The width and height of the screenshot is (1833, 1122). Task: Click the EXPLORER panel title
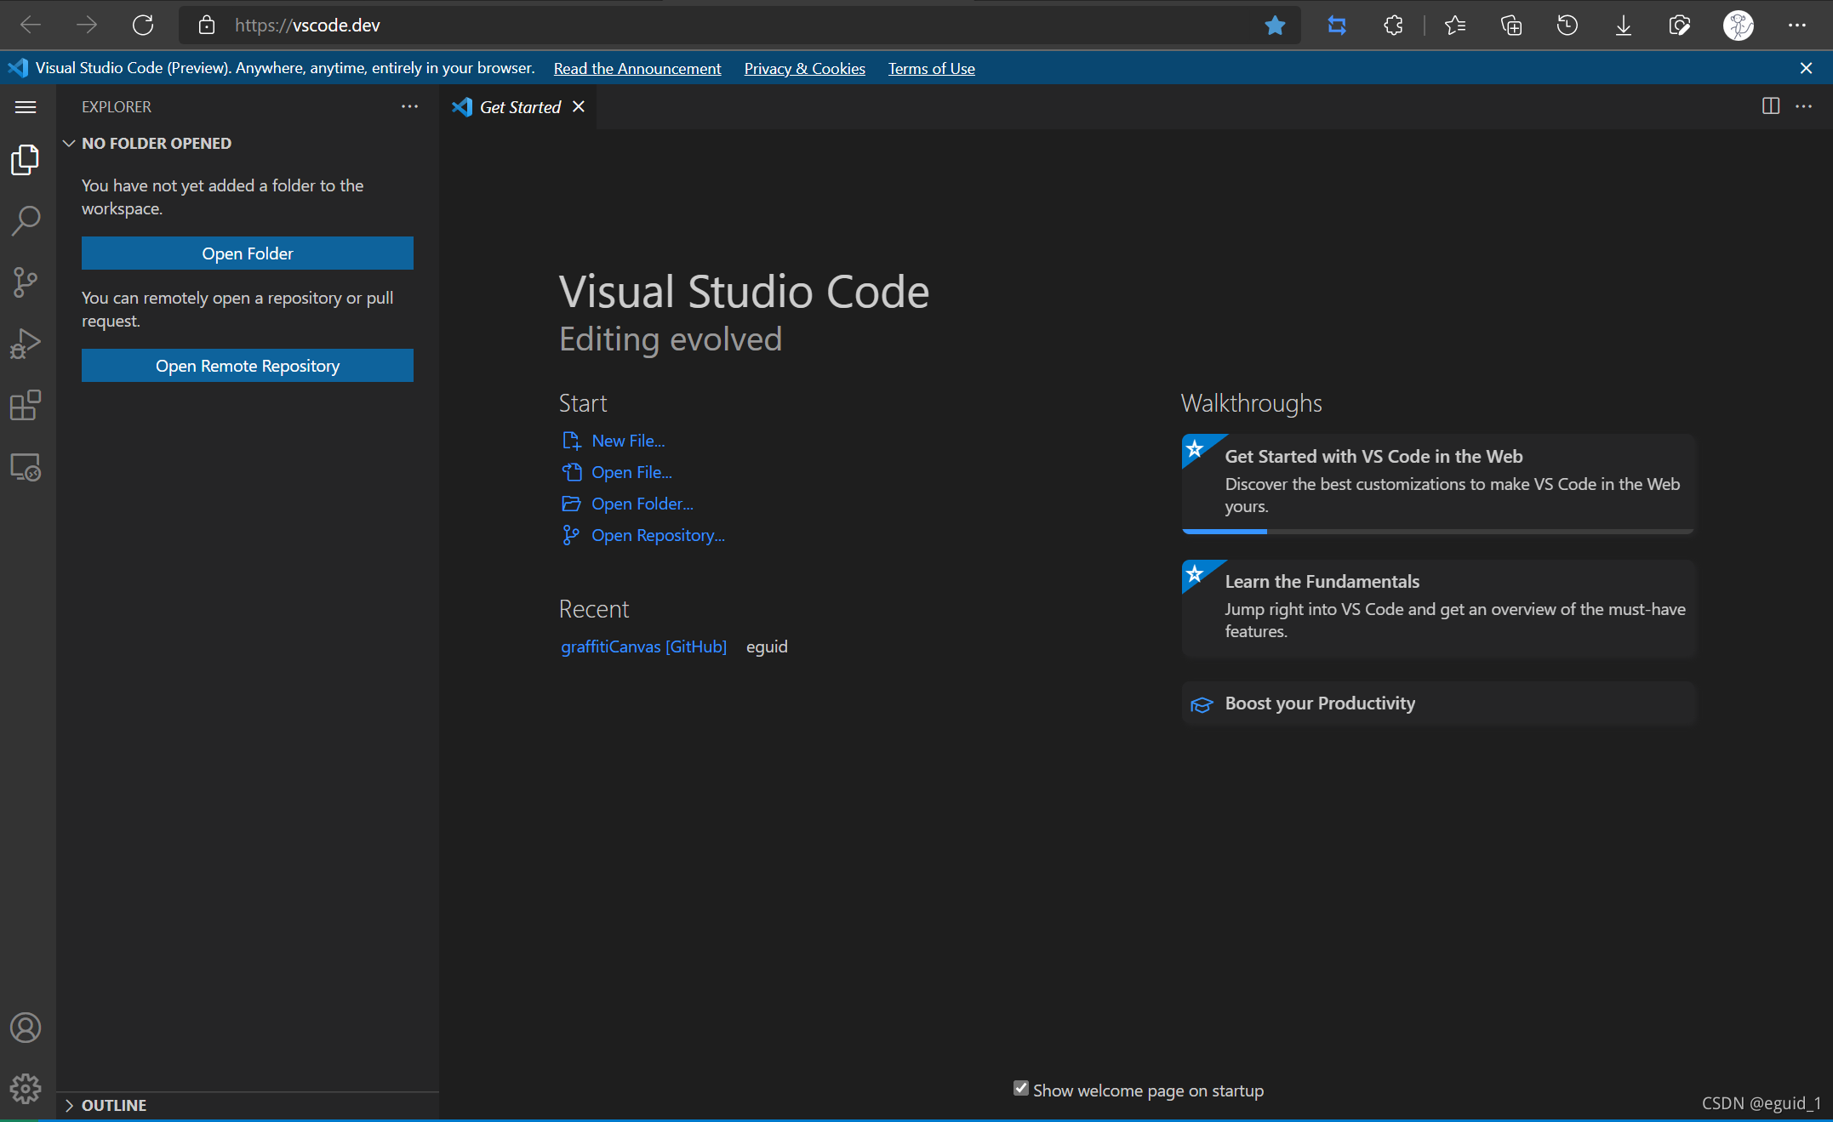[117, 106]
